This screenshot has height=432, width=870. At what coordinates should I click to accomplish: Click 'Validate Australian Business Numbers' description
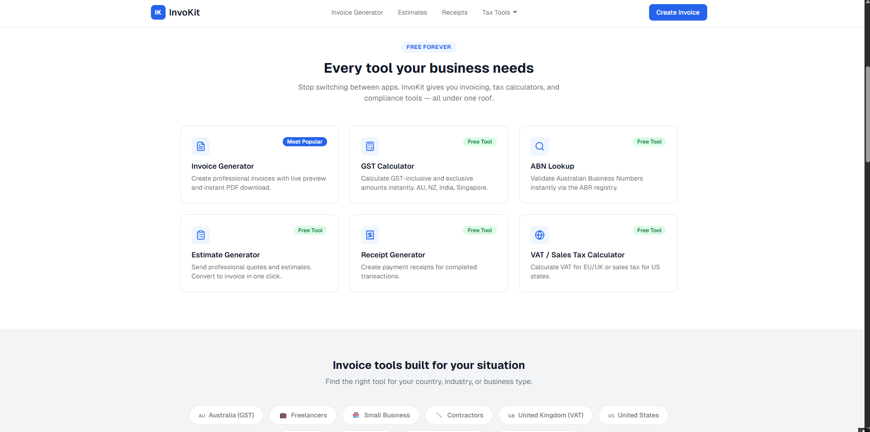pos(587,183)
